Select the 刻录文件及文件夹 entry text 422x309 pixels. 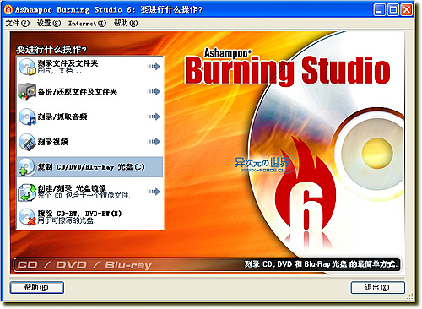pyautogui.click(x=68, y=63)
